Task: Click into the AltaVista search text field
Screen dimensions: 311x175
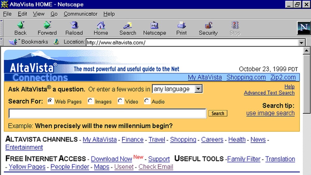Action: [107, 114]
